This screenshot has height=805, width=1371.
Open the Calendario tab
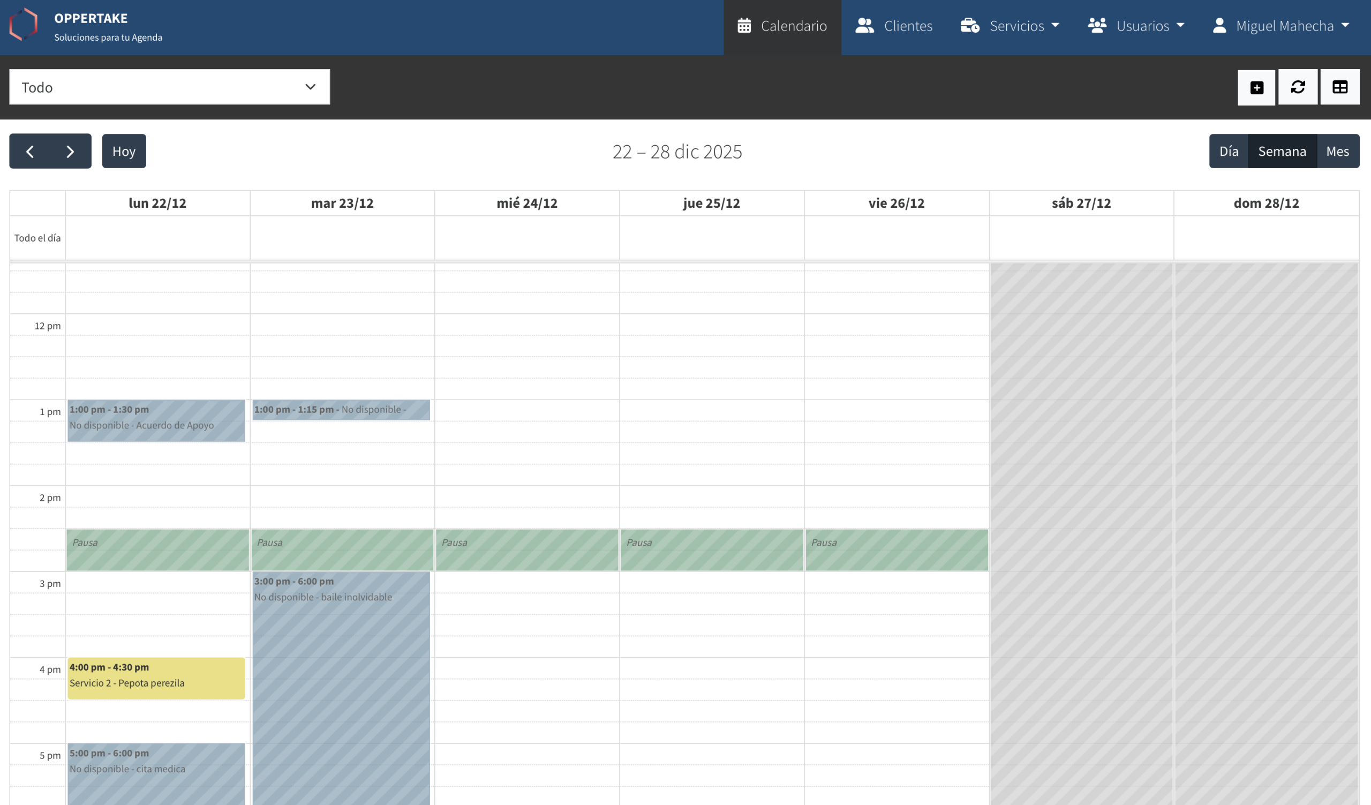point(782,26)
